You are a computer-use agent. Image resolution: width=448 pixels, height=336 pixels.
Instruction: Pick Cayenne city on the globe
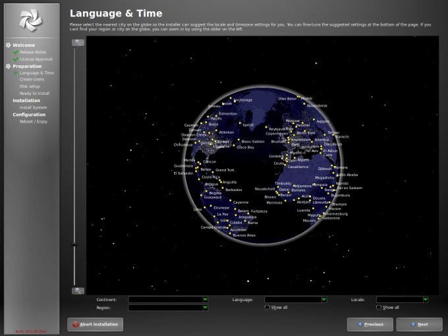[240, 202]
